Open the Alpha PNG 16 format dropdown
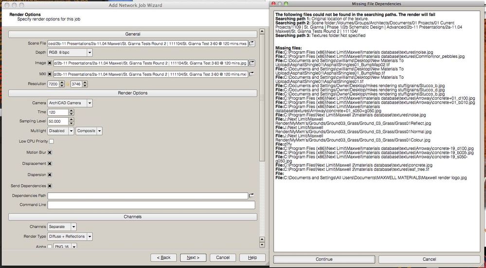This screenshot has width=486, height=268. [x=65, y=246]
